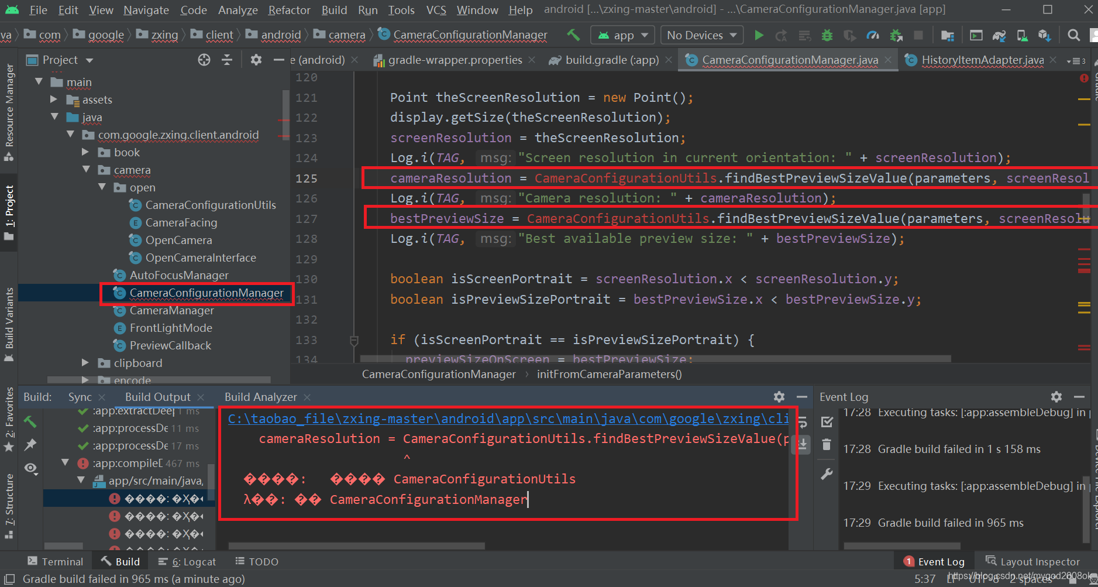This screenshot has height=587, width=1098.
Task: Toggle tool window quick-access square in status bar
Action: click(9, 579)
